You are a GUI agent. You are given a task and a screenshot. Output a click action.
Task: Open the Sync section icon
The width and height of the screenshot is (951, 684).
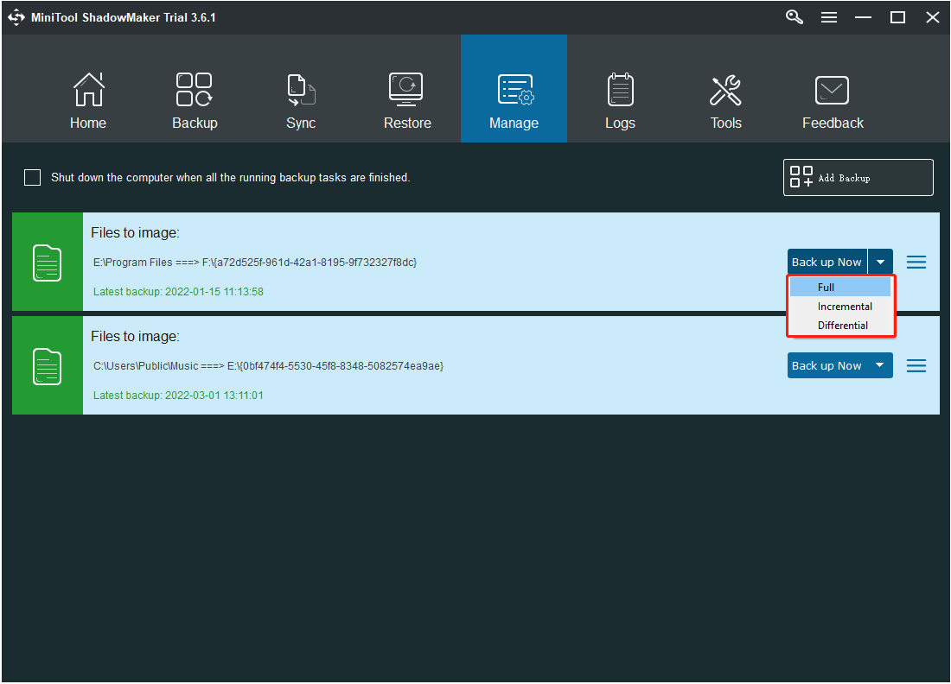(x=301, y=91)
